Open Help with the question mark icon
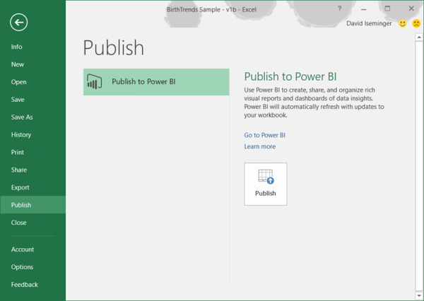Viewport: 424px width, 301px height. point(339,8)
